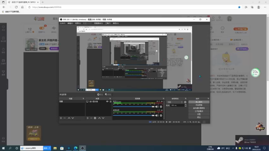Pop out the sources dock panel
This screenshot has width=269, height=151.
point(110,99)
